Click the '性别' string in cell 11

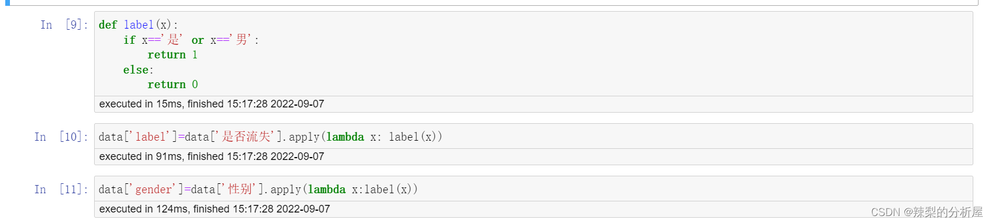coord(240,189)
